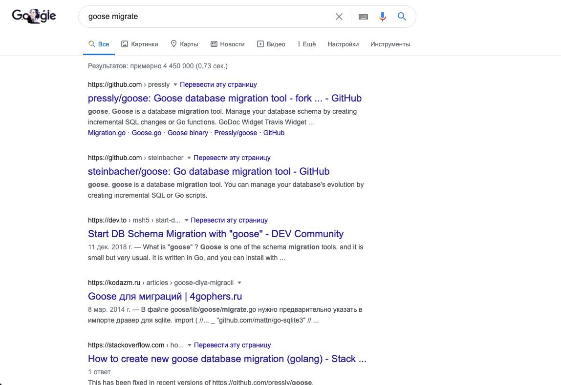Image resolution: width=561 pixels, height=385 pixels.
Task: Start voice search with microphone icon
Action: [x=383, y=17]
